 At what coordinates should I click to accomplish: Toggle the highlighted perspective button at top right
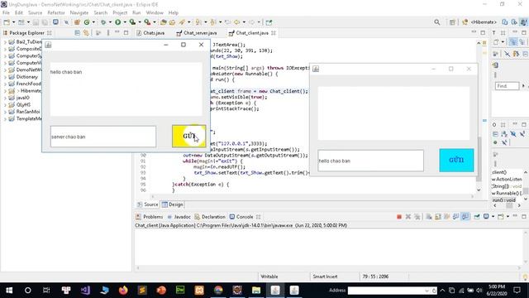click(x=523, y=22)
